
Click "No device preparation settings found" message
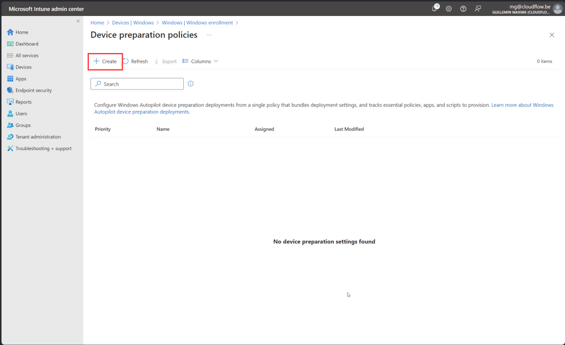coord(324,242)
